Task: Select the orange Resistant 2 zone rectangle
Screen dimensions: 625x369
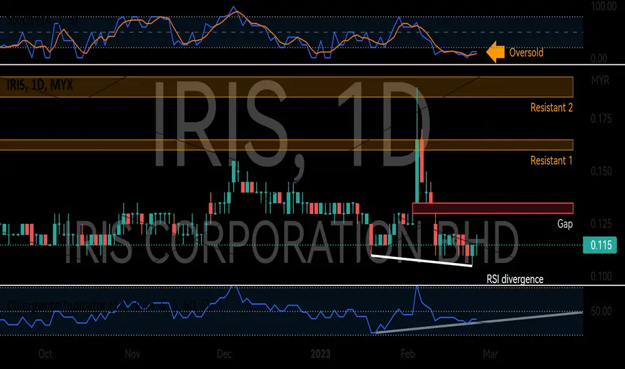Action: 286,87
